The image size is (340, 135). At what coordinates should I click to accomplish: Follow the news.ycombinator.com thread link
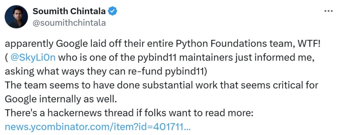[x=98, y=127]
